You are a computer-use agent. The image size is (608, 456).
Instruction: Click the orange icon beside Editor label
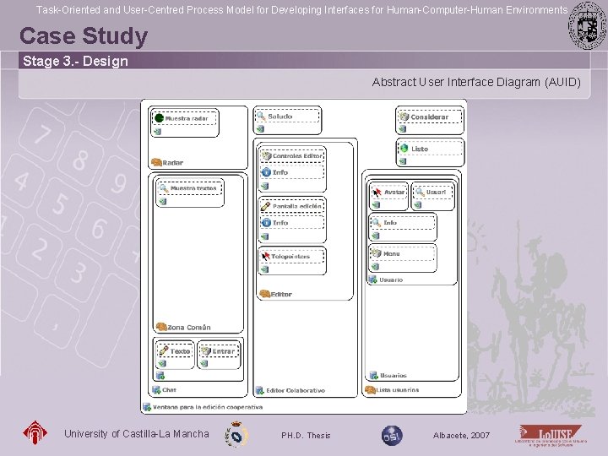[x=264, y=294]
